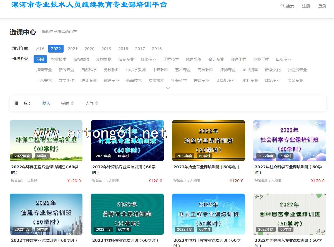Open the 律师专业课培训班 green thumbnail
The width and height of the screenshot is (334, 247).
pos(127,214)
